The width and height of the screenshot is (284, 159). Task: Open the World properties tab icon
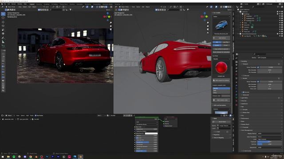tap(237, 74)
